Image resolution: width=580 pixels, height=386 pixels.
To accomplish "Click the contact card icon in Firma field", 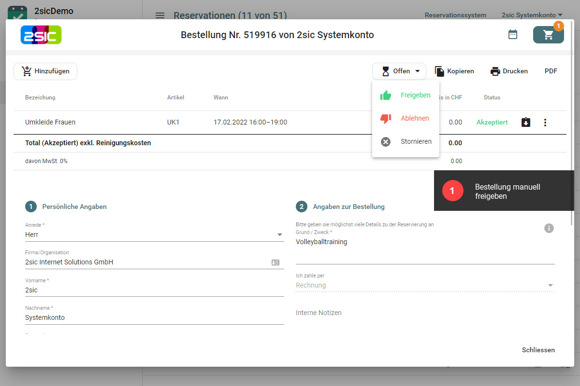I will [x=275, y=262].
